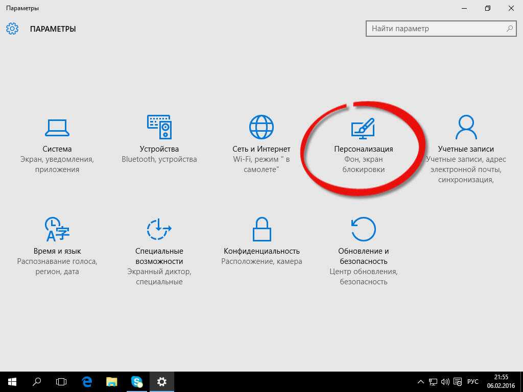Open Устройства devices icon

point(159,127)
